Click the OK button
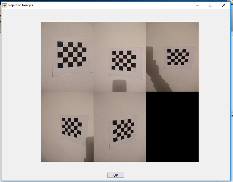 (115, 175)
